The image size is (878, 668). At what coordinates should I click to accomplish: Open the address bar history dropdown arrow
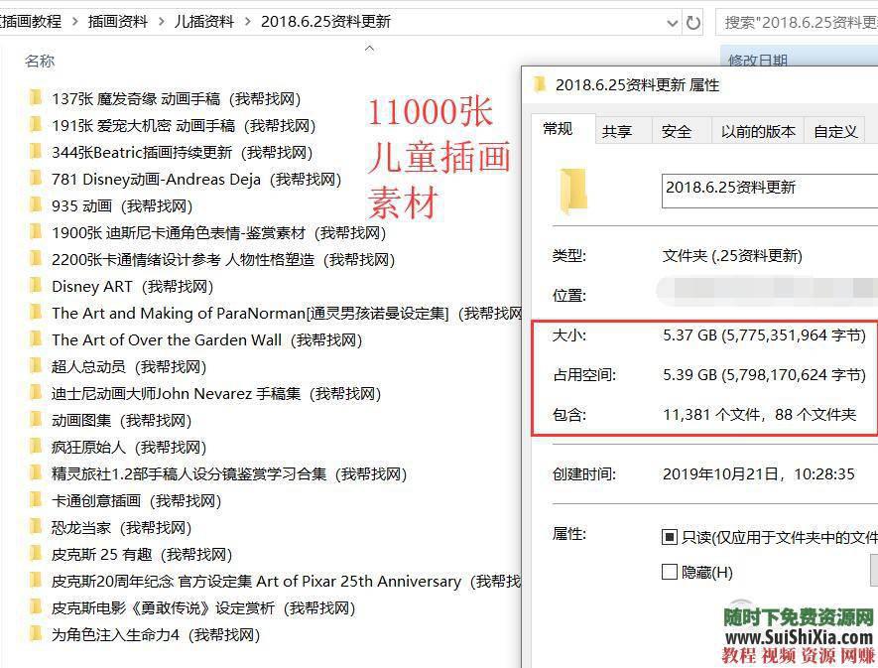pyautogui.click(x=674, y=18)
